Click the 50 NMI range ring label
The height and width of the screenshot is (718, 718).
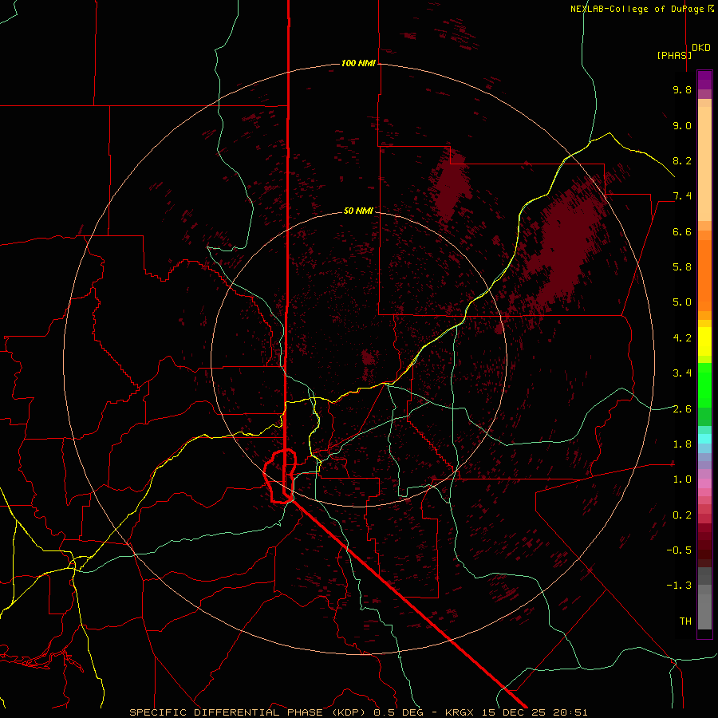point(358,211)
